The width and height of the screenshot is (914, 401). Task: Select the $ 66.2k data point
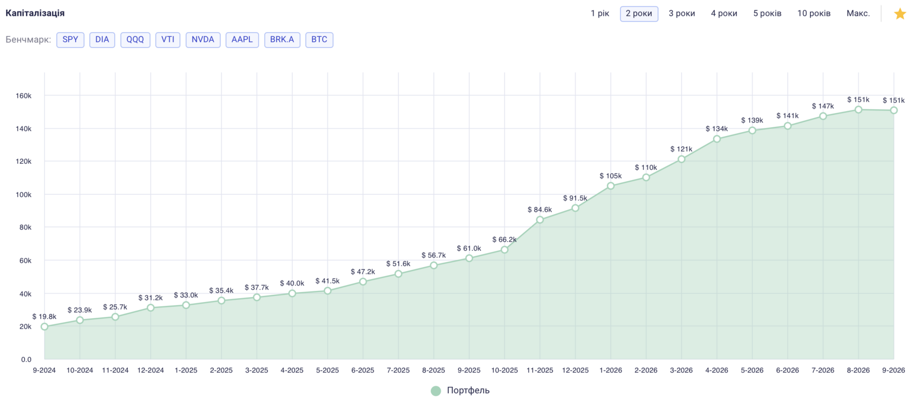pyautogui.click(x=504, y=250)
